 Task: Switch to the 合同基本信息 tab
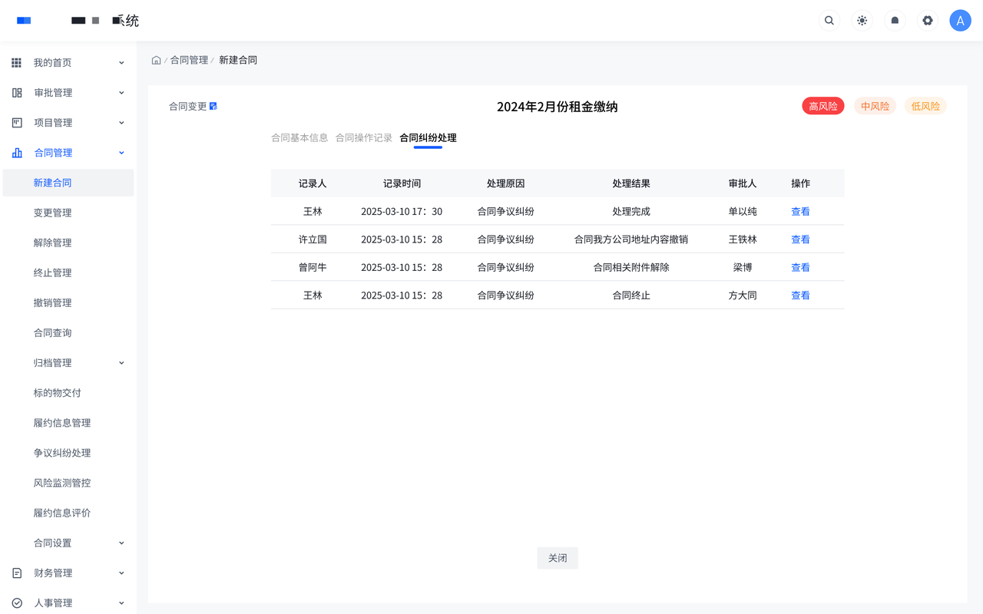(300, 138)
